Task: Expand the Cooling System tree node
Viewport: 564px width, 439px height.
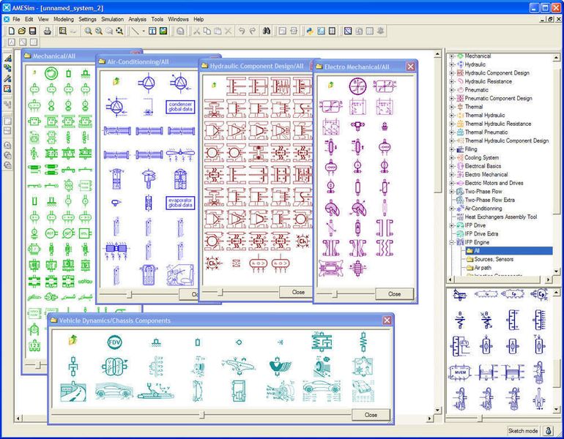Action: tap(452, 158)
